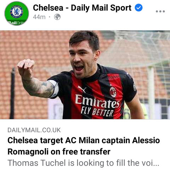Image resolution: width=170 pixels, height=175 pixels.
Task: Click the Chelsea crest inside the avatar
Action: point(17,12)
